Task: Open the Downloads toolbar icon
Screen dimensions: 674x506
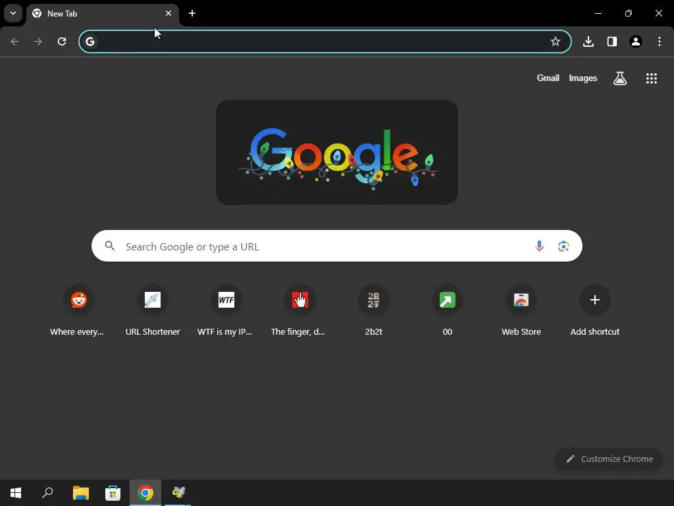Action: [x=588, y=42]
